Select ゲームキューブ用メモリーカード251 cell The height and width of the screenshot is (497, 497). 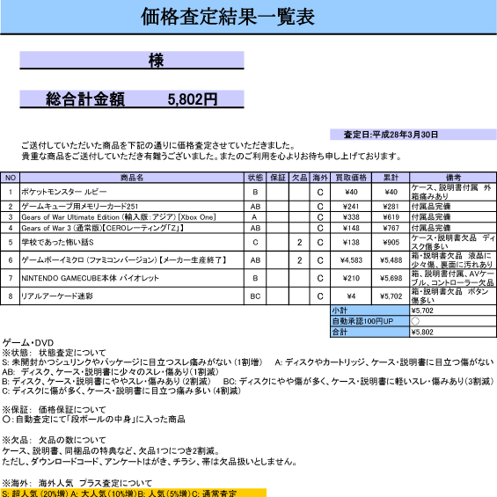click(x=132, y=207)
